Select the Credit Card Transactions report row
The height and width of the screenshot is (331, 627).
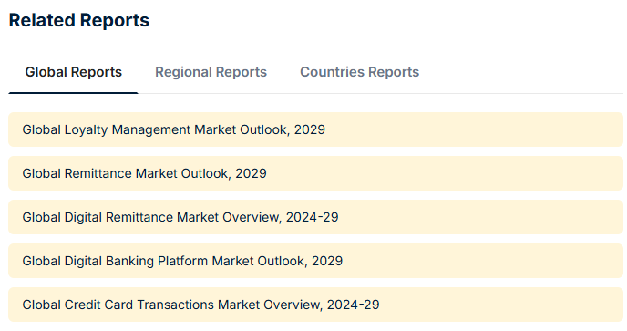tap(315, 305)
